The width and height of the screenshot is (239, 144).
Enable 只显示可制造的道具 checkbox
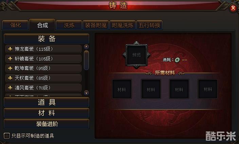coord(7,136)
